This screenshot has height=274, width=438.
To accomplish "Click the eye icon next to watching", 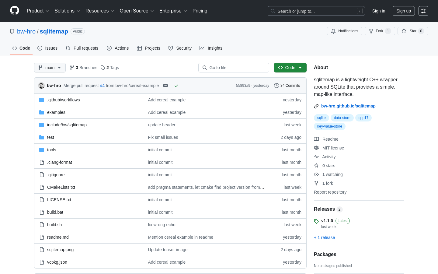I will pyautogui.click(x=316, y=174).
